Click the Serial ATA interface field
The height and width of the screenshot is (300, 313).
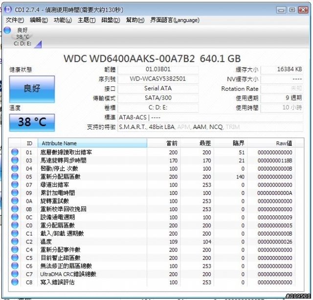pyautogui.click(x=158, y=88)
